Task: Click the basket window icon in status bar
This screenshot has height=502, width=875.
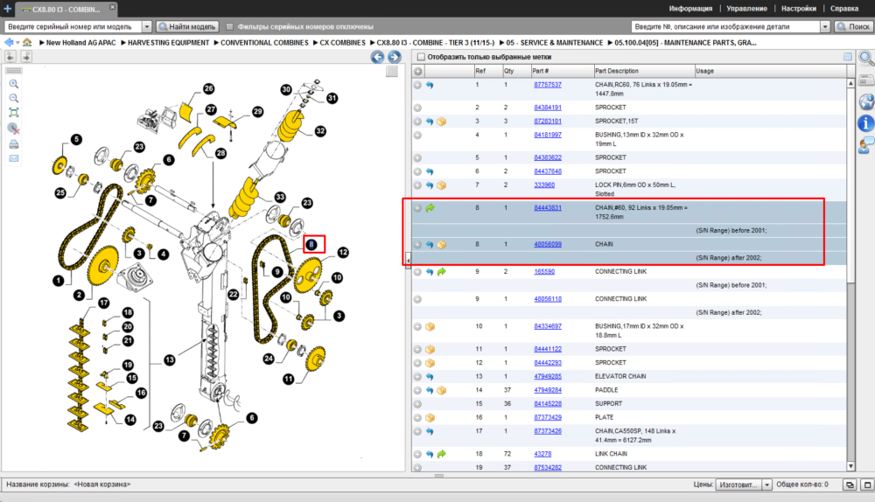Action: 850,485
